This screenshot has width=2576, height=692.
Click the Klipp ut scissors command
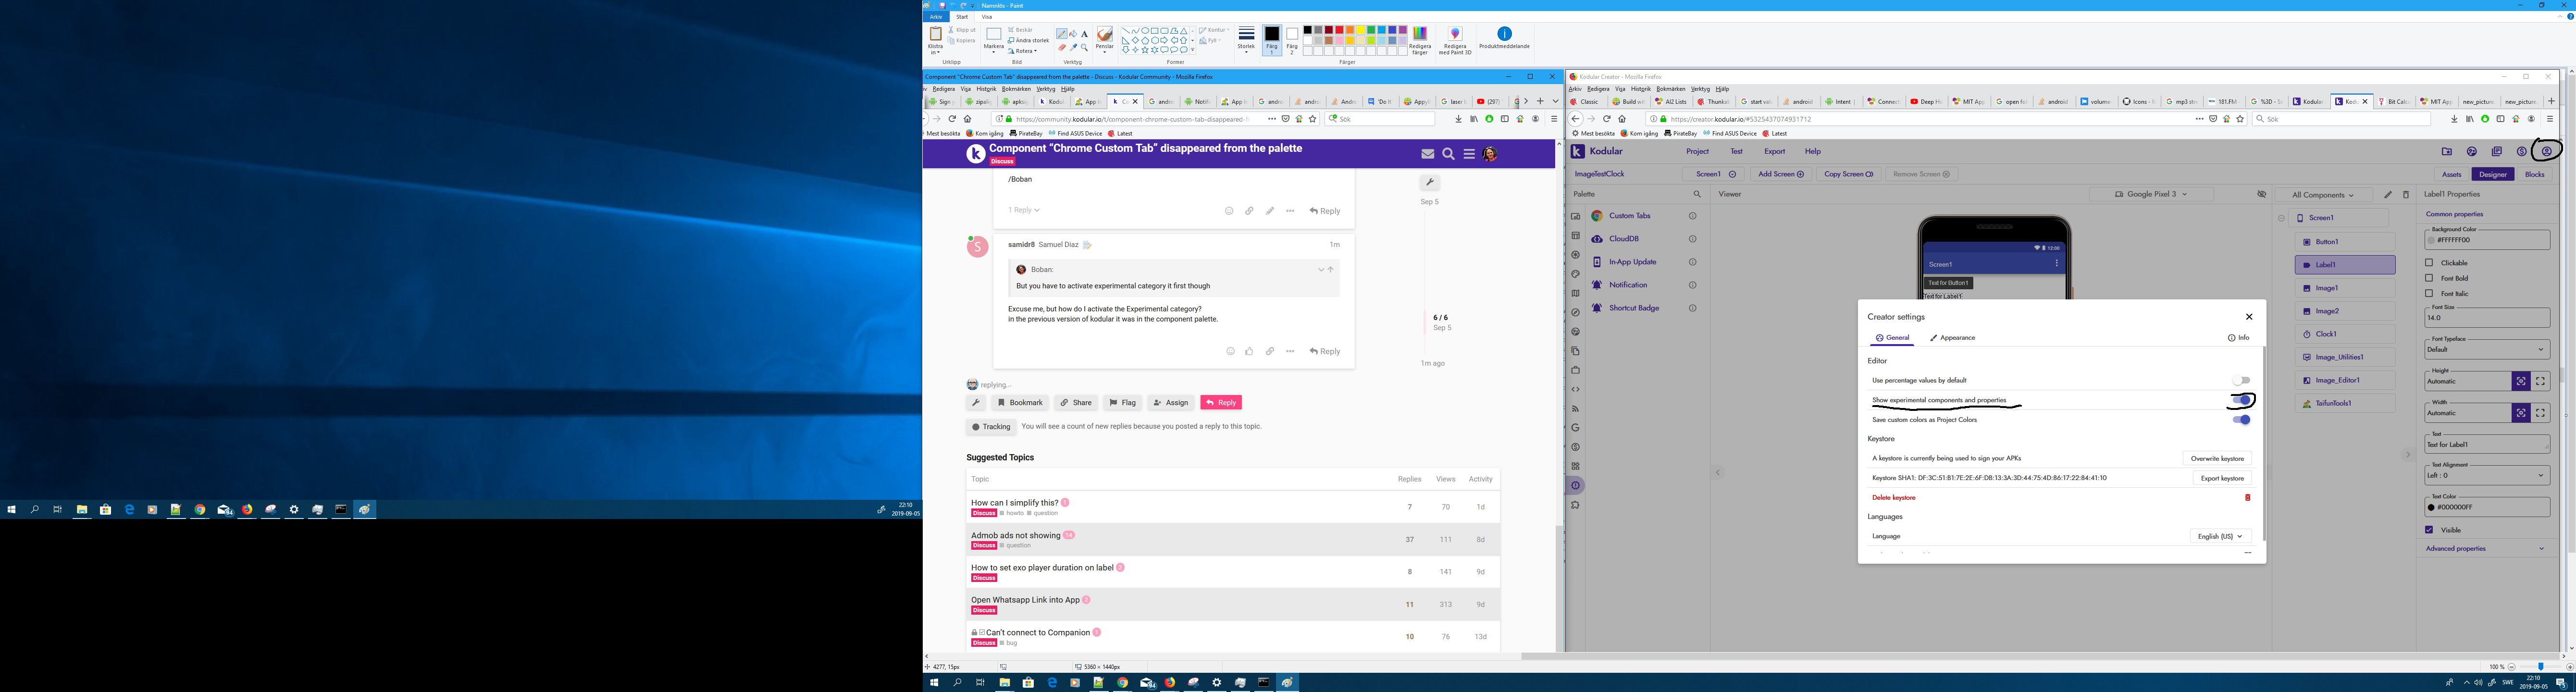click(962, 30)
